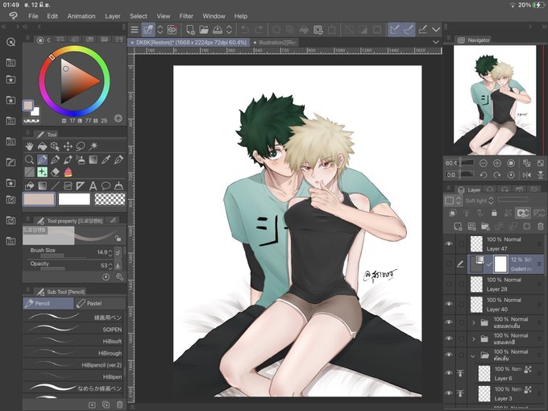
Task: Click the Redo arrow in command bar
Action: pyautogui.click(x=259, y=30)
